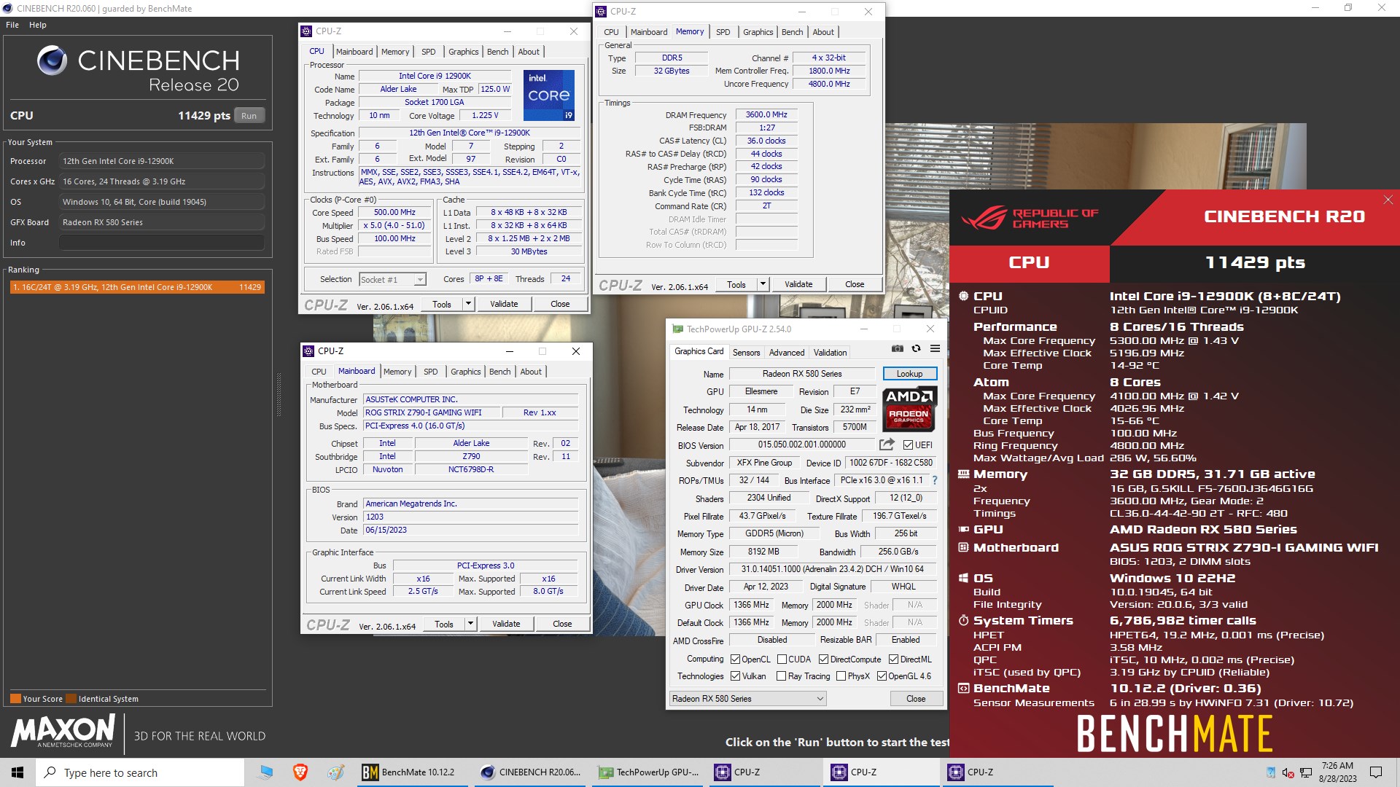Open the Radeon RX 580 Series GPU selector
This screenshot has width=1400, height=787.
tap(748, 699)
